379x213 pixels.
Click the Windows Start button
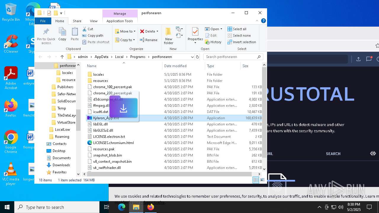point(7,207)
